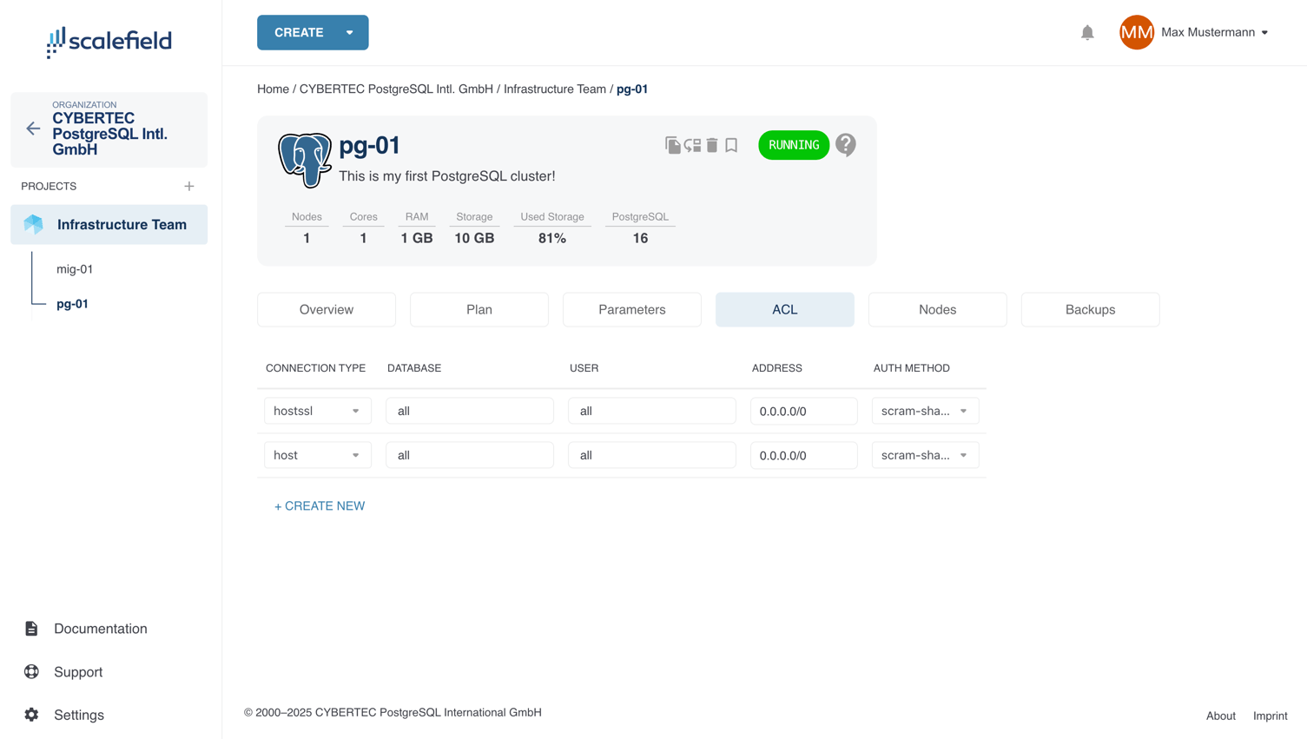Switch to the Parameters tab
The width and height of the screenshot is (1307, 739).
[631, 310]
